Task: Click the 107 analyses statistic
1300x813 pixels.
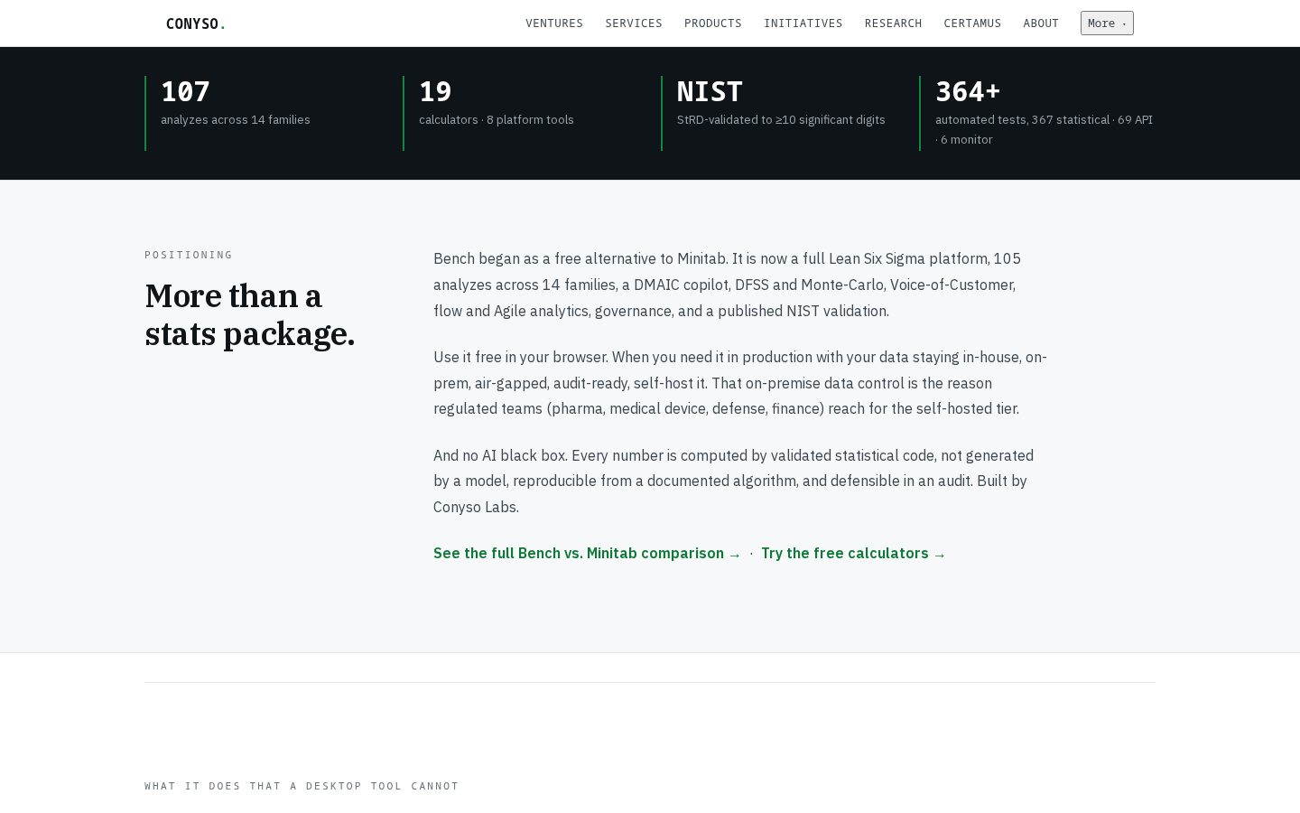Action: tap(185, 92)
